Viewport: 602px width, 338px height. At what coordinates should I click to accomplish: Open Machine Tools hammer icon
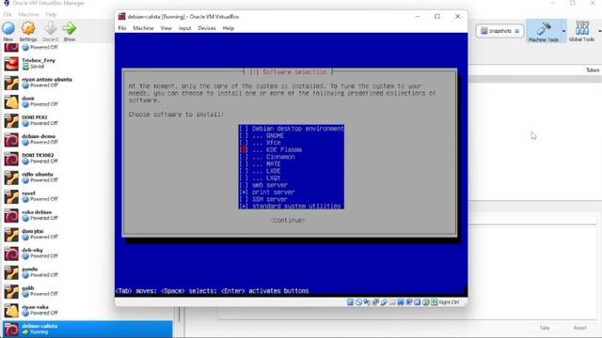(544, 29)
